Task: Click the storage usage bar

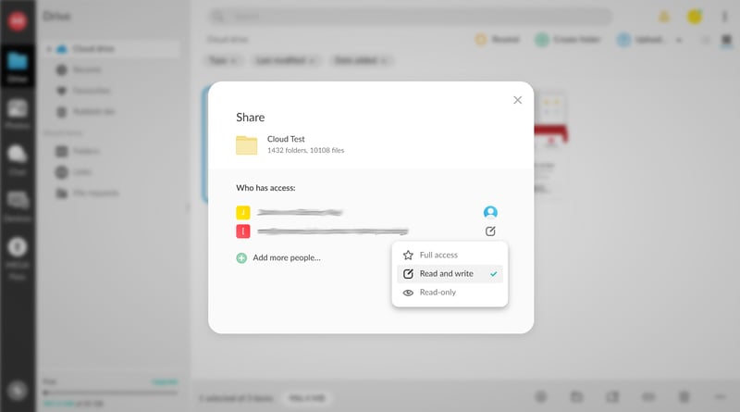Action: pos(111,393)
